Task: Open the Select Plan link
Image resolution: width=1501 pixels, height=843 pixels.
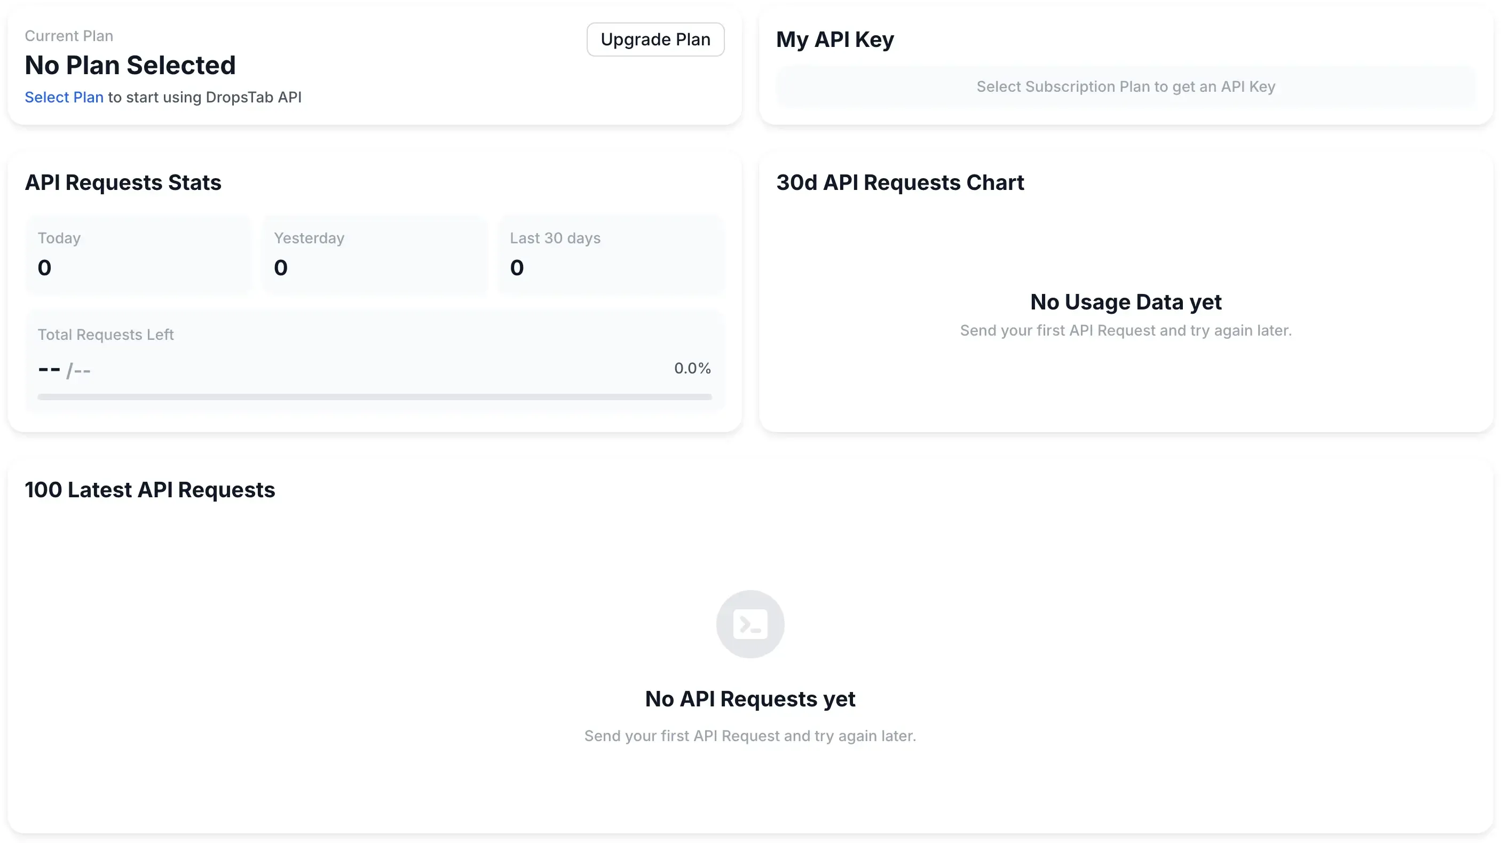Action: (x=64, y=97)
